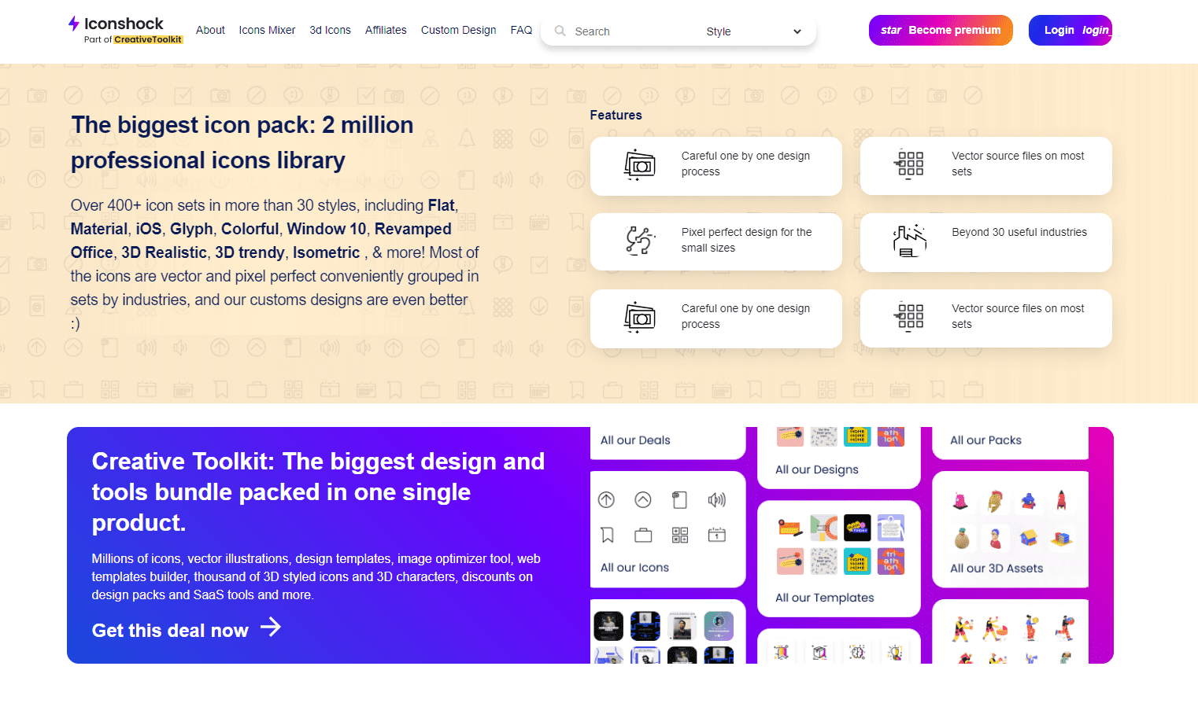This screenshot has height=714, width=1198.
Task: Click the black Friday template thumbnail
Action: pos(857,526)
